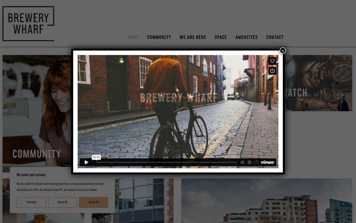Customize cookie preferences
This screenshot has height=223, width=356.
pyautogui.click(x=31, y=202)
